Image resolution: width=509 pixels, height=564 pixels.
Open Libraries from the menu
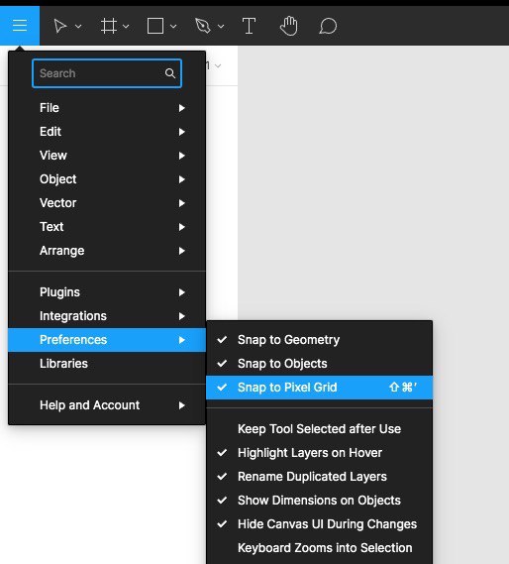tap(107, 364)
